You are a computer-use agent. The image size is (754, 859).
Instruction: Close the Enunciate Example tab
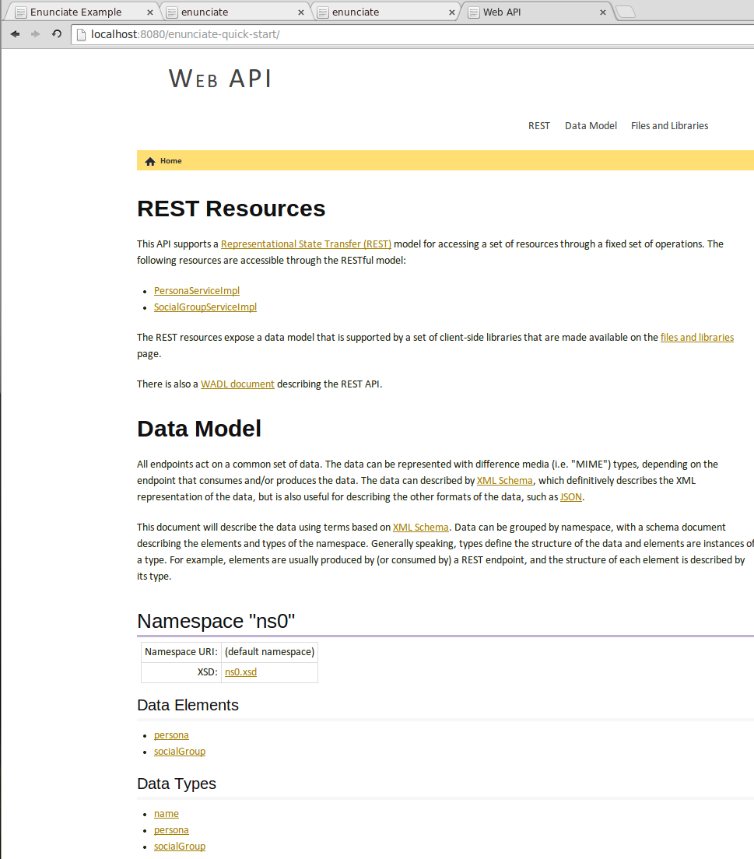pyautogui.click(x=149, y=12)
